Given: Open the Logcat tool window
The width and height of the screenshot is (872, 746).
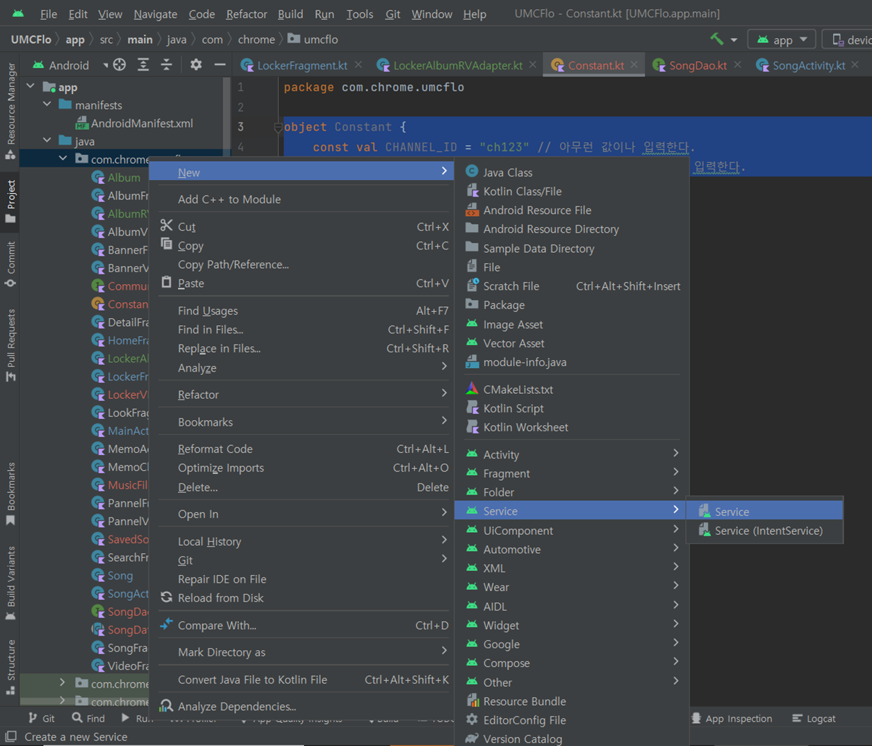Looking at the screenshot, I should [x=814, y=718].
